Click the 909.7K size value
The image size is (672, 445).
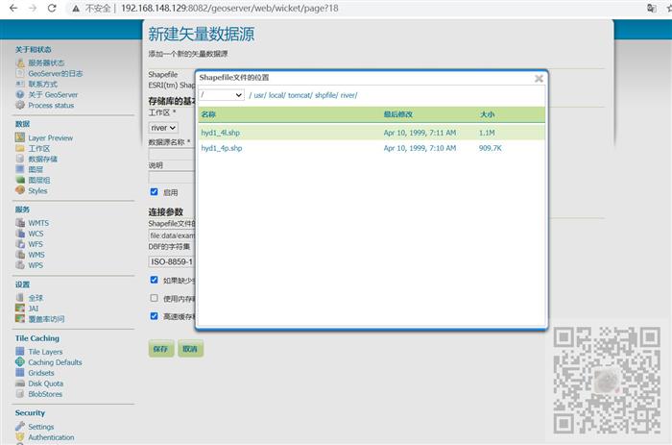pos(491,148)
